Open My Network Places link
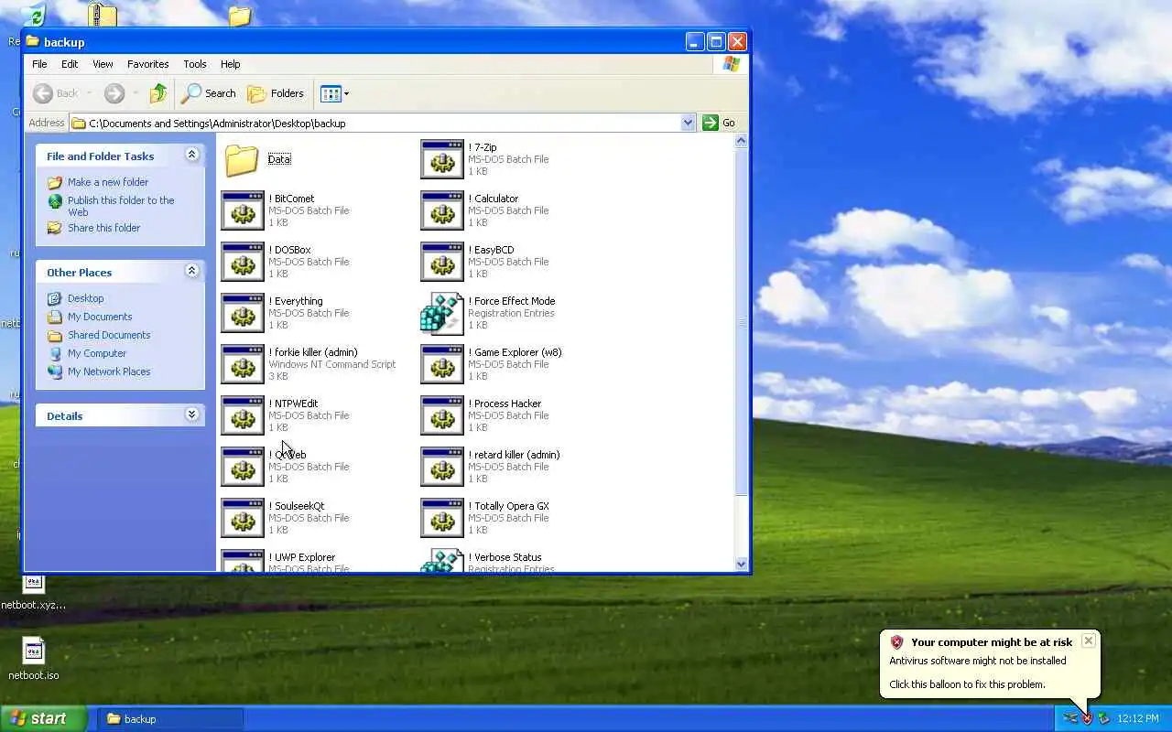 [109, 371]
